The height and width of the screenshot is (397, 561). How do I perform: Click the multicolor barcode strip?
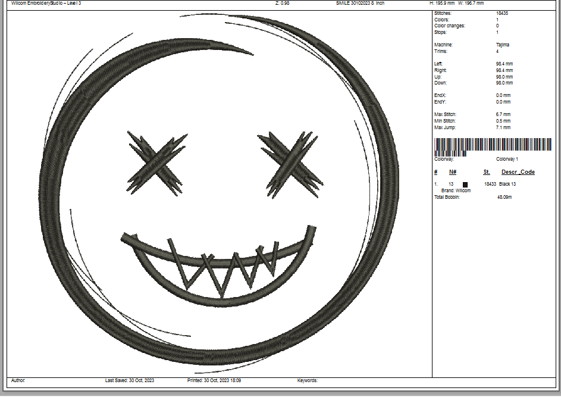tap(493, 146)
